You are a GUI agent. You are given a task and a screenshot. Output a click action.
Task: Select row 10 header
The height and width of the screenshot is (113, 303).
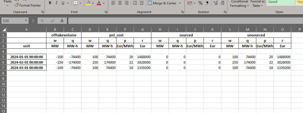pos(4,84)
